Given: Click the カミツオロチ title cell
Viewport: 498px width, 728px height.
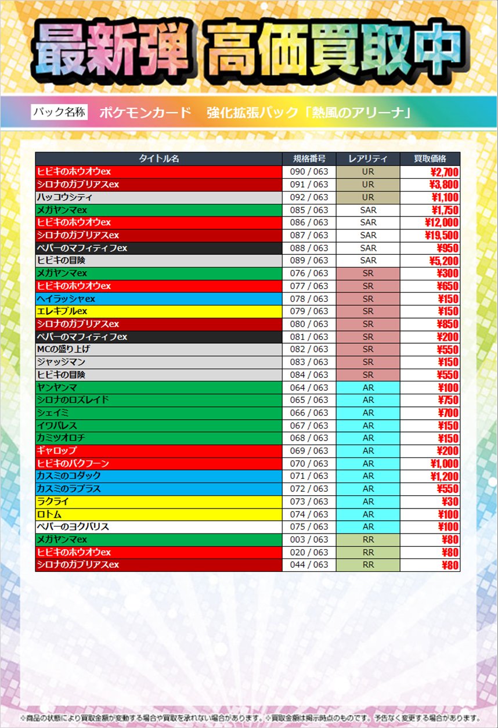Looking at the screenshot, I should pyautogui.click(x=159, y=438).
